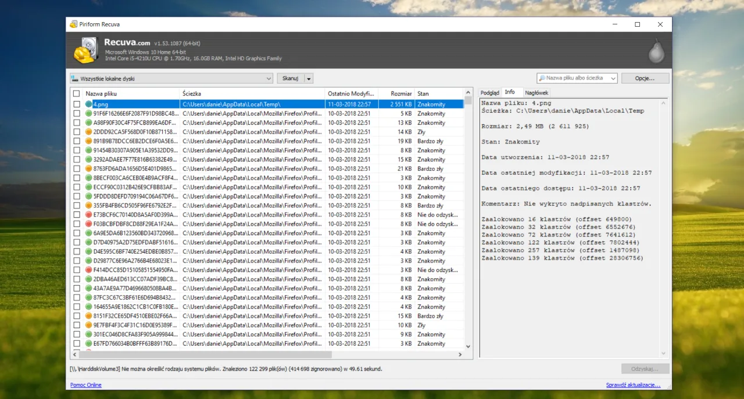Click the green status icon of 4.png
This screenshot has height=399, width=744.
89,105
